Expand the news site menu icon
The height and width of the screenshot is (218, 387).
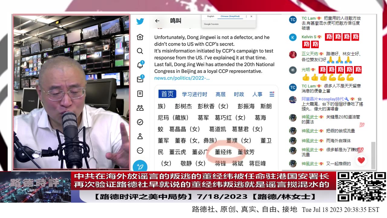coord(272,94)
